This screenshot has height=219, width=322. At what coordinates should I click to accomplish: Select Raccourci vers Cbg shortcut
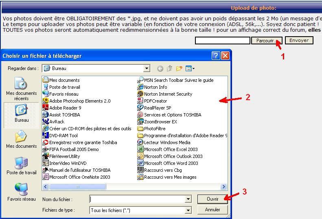160,170
